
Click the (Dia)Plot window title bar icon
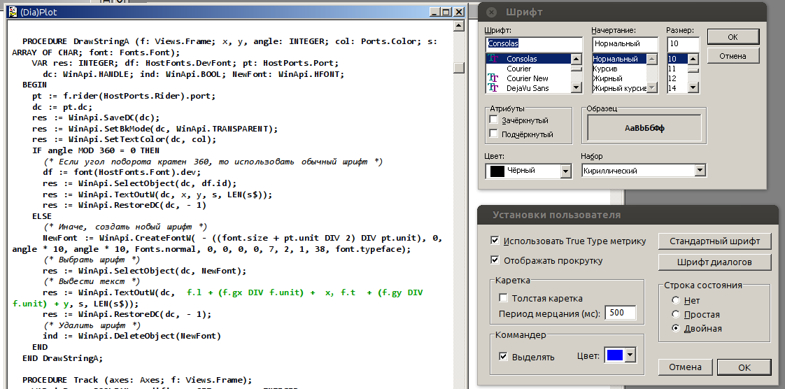point(6,12)
